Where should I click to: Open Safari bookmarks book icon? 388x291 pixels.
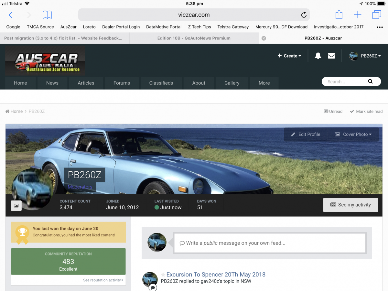(x=47, y=15)
